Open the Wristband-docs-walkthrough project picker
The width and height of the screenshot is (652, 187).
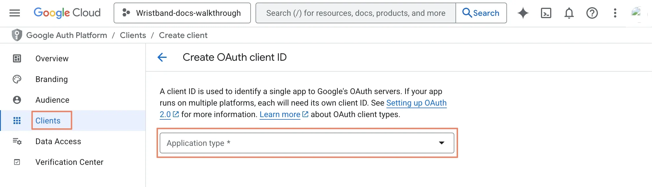182,13
